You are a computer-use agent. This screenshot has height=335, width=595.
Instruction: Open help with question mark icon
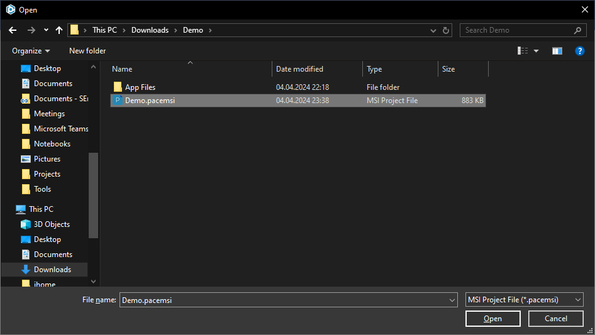tap(579, 51)
